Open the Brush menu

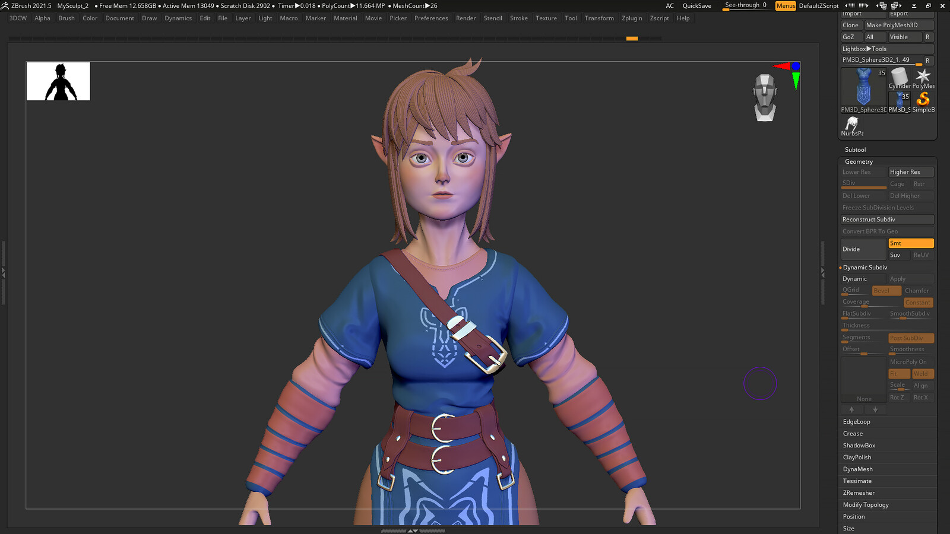coord(66,18)
